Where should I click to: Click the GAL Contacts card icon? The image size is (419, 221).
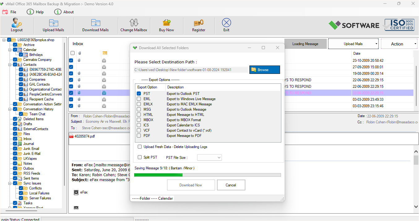(x=26, y=84)
